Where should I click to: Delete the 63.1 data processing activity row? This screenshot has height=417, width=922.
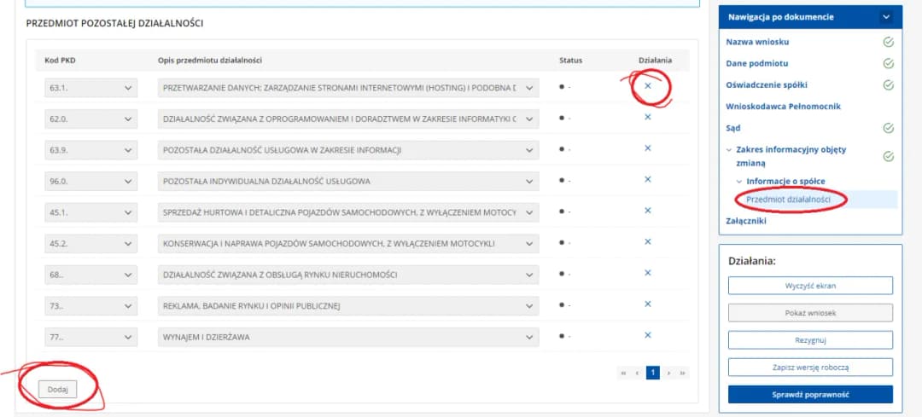point(647,86)
